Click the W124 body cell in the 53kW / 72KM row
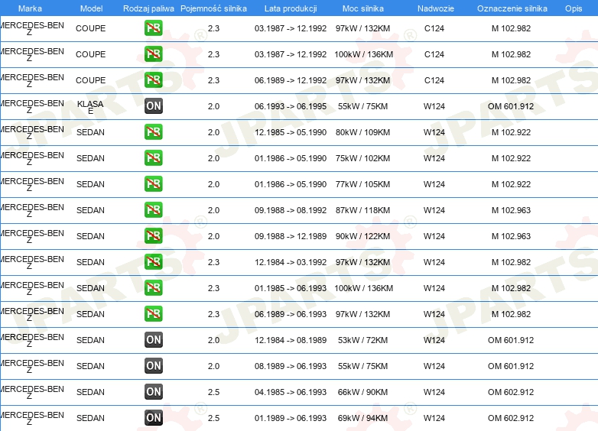Viewport: 598px width, 431px height. point(434,340)
